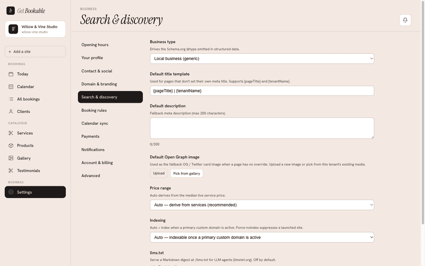
Task: Click the Upload button
Action: pyautogui.click(x=159, y=173)
